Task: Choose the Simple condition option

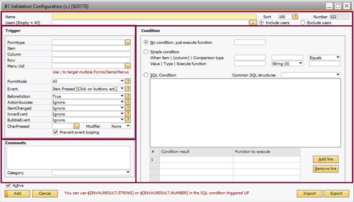Action: click(x=146, y=52)
